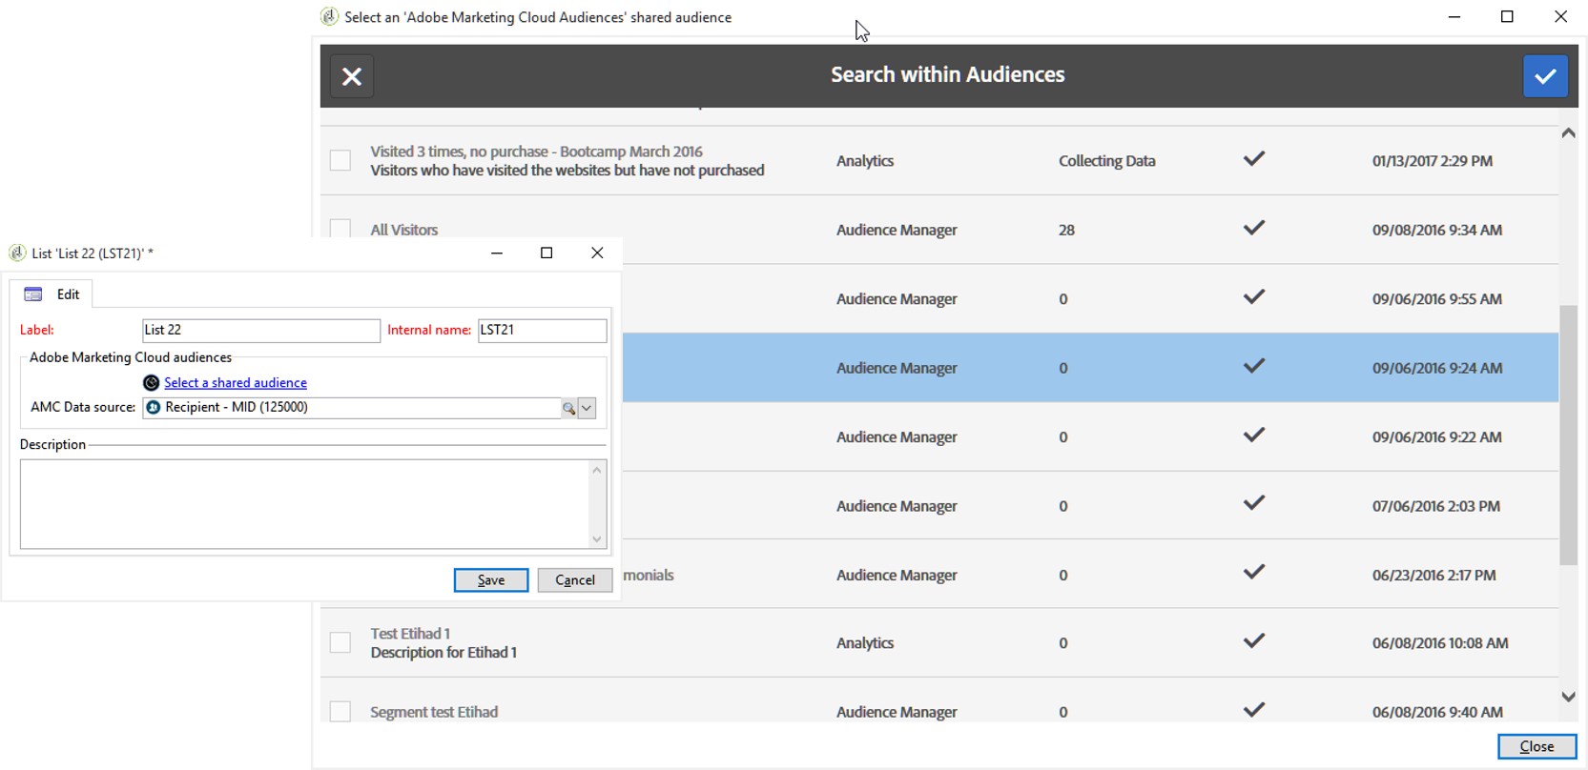Click the Recipient data source icon

[153, 408]
